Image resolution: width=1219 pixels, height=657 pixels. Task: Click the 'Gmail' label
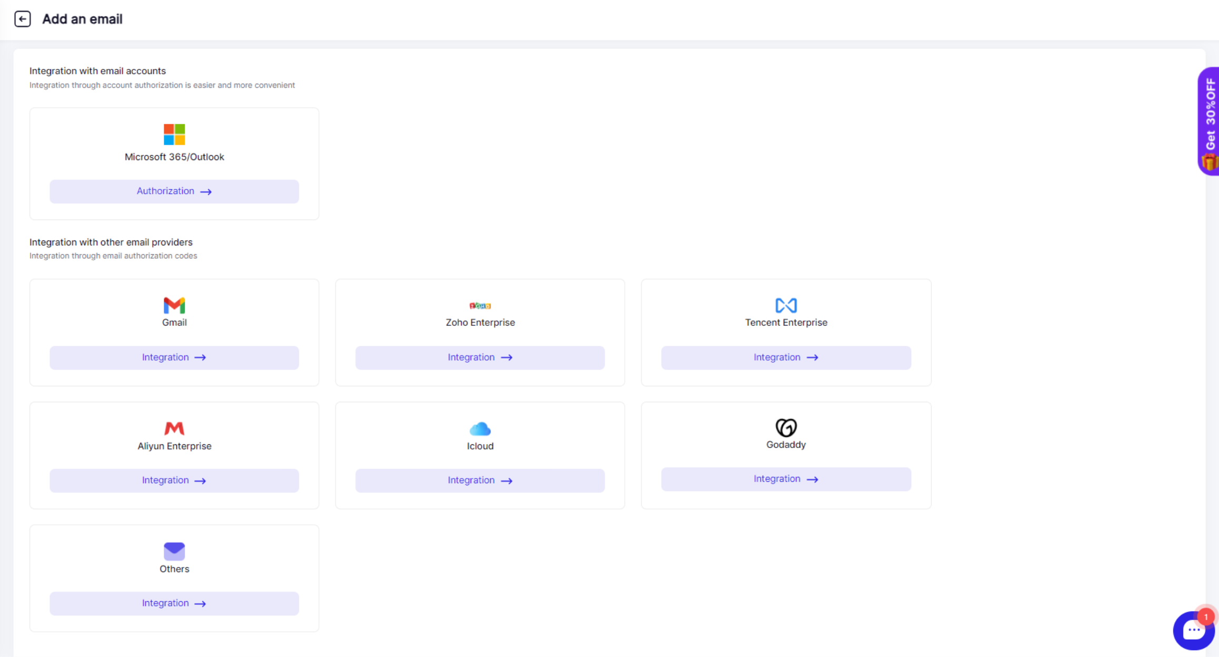tap(174, 322)
